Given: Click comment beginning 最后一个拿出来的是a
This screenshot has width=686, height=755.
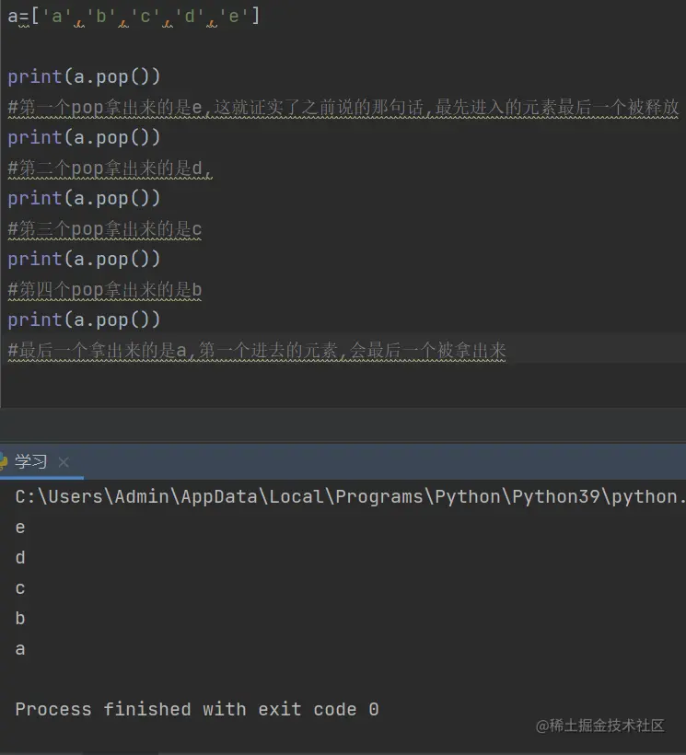Looking at the screenshot, I should pos(257,350).
